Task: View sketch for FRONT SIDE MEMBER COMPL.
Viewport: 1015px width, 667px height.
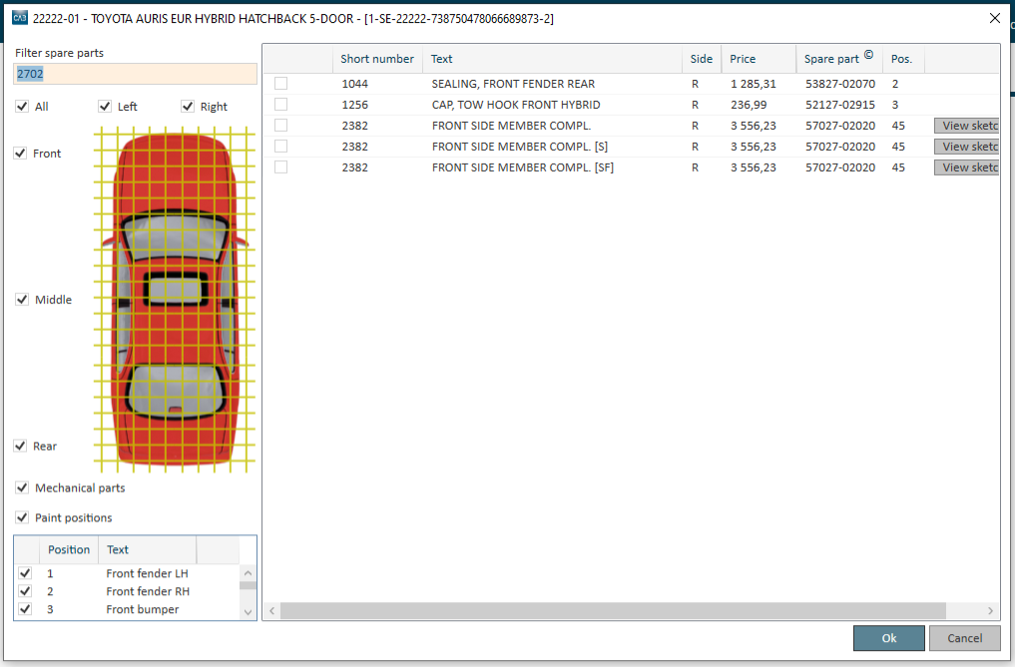Action: point(966,126)
